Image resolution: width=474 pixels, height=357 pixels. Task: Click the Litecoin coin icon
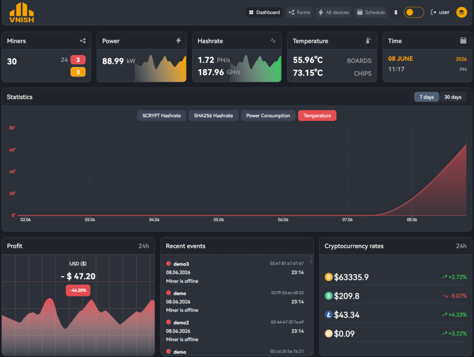click(329, 315)
